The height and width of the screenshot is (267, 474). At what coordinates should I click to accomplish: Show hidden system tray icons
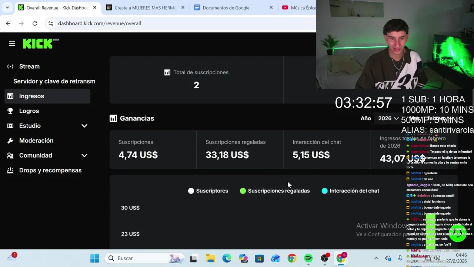tap(376, 258)
